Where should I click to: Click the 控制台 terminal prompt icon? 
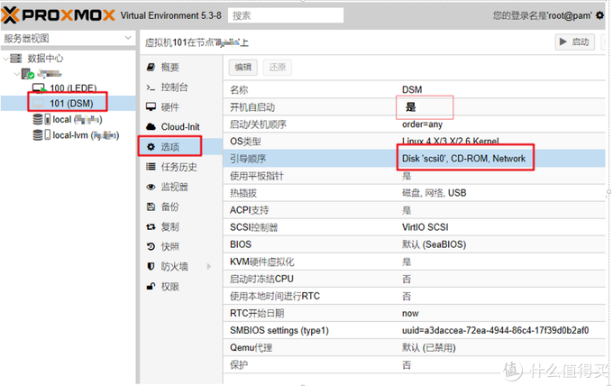point(151,87)
